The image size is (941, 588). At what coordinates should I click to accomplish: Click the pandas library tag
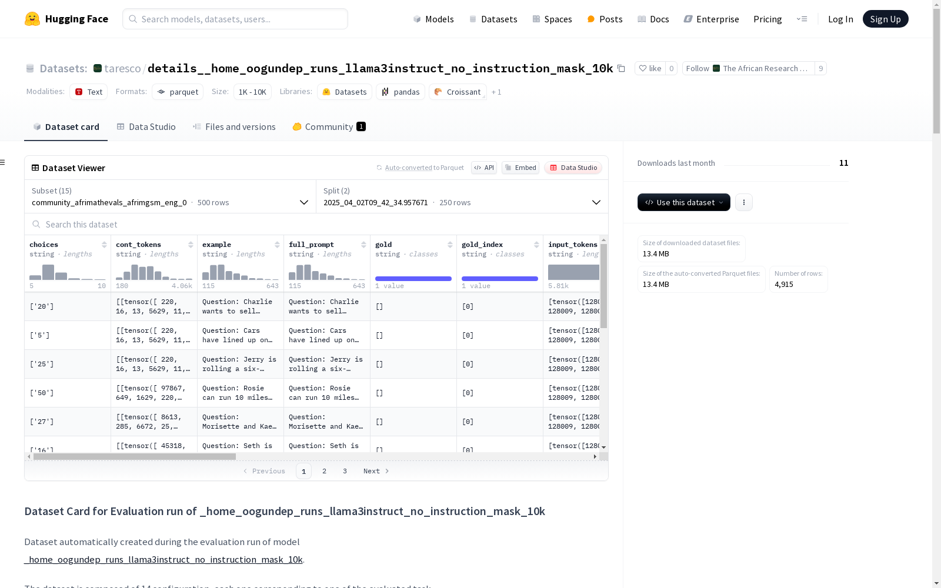pos(401,92)
